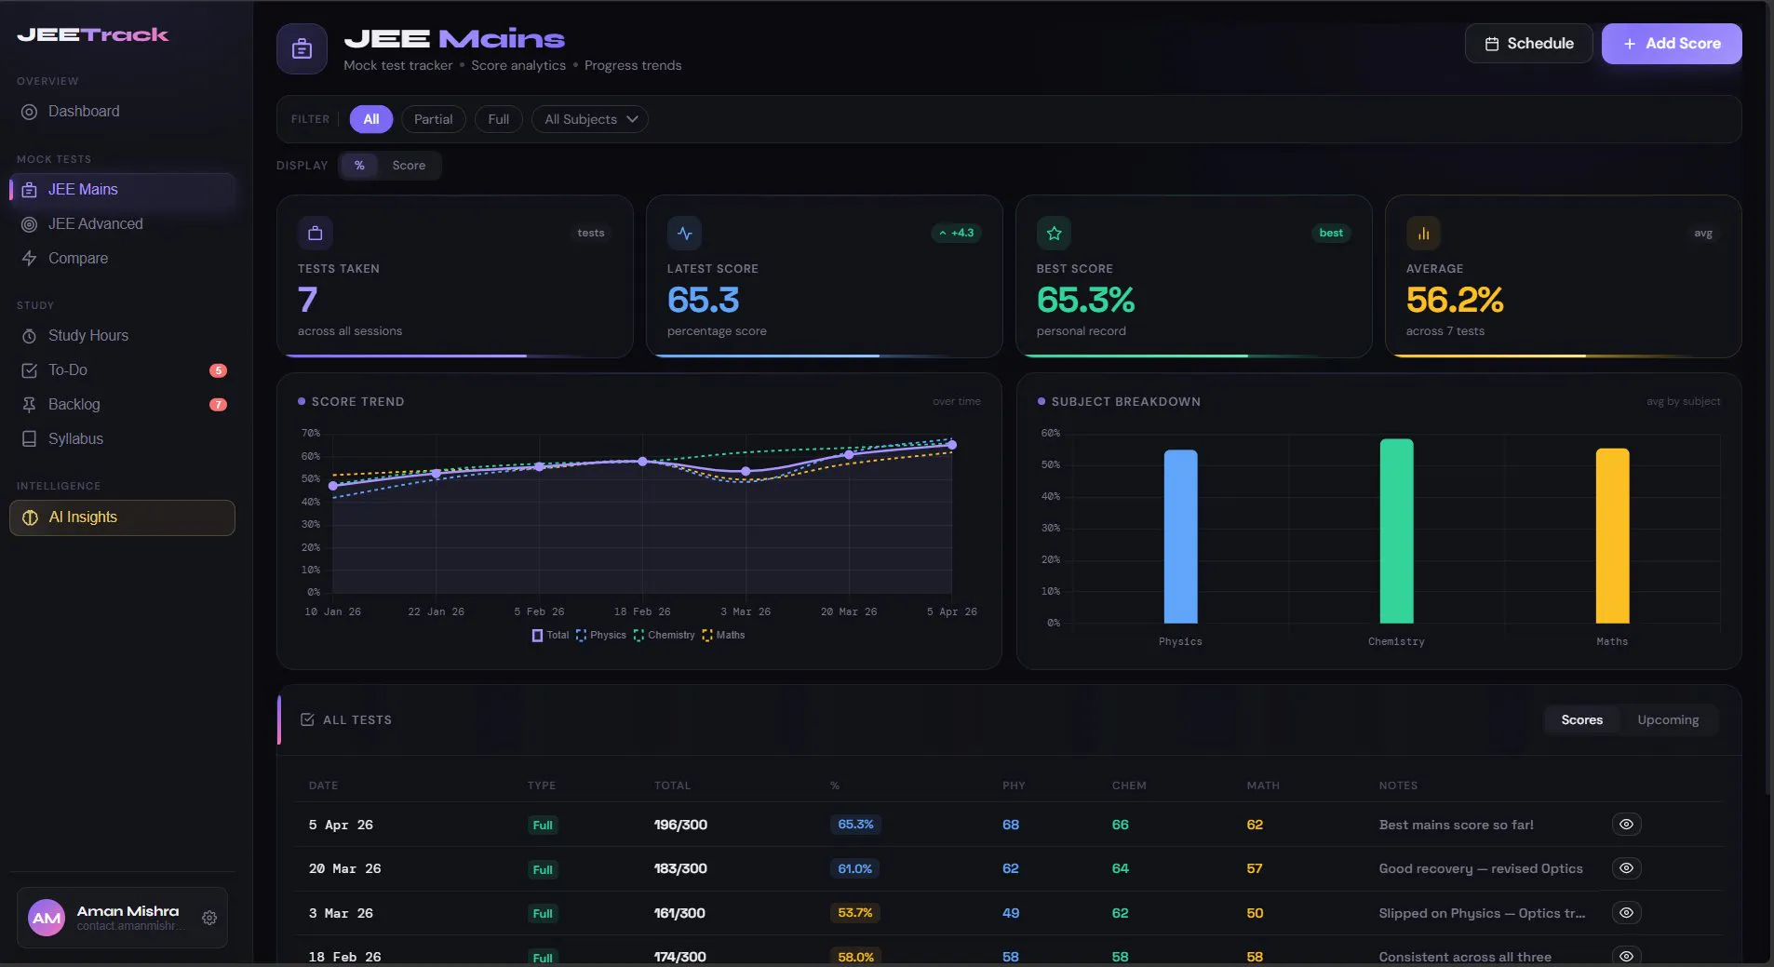The image size is (1774, 967).
Task: Open JEE Advanced page
Action: [x=122, y=224]
